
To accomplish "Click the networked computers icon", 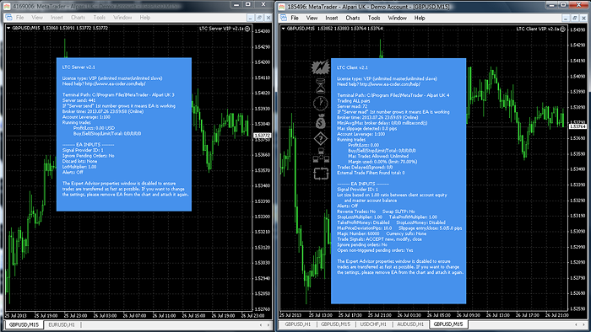I will (x=321, y=155).
